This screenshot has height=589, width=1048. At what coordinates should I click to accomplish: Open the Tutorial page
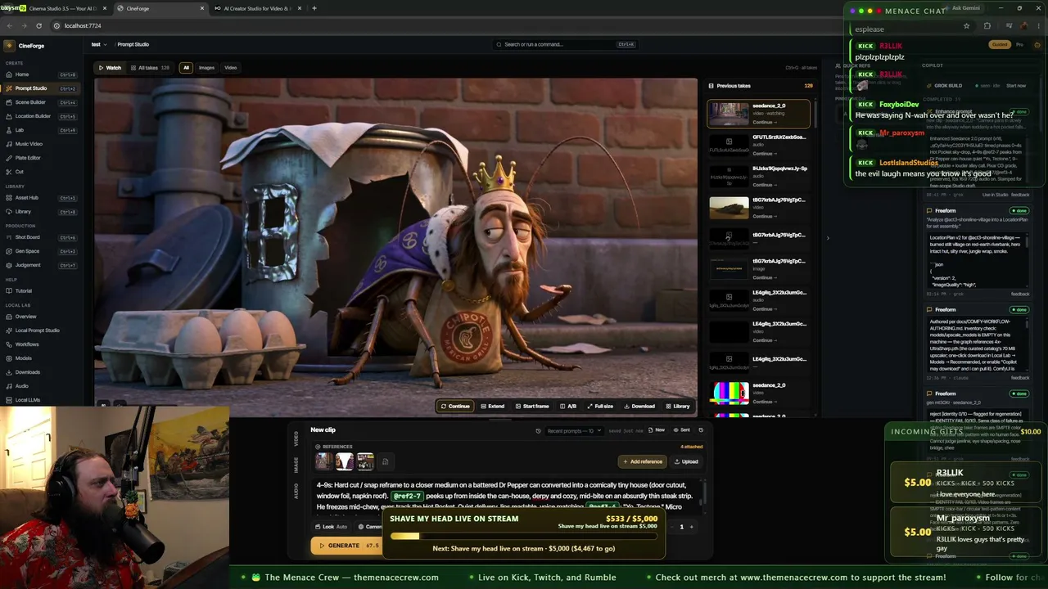[41, 291]
